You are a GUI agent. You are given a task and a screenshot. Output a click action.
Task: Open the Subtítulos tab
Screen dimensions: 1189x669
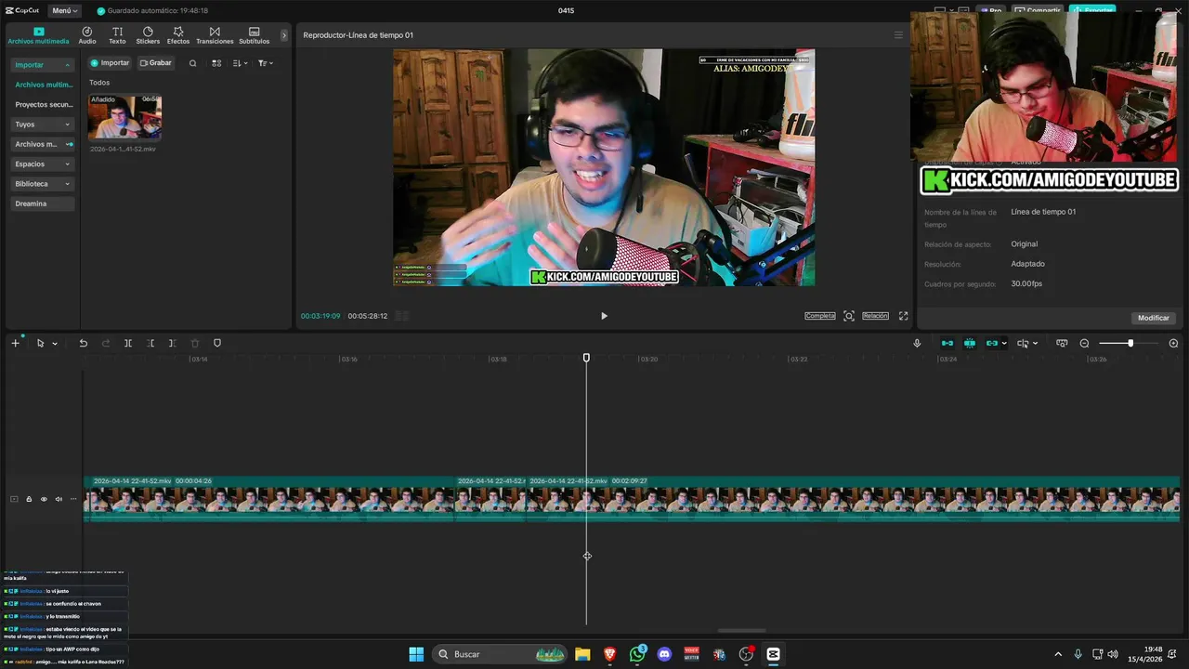tap(255, 35)
